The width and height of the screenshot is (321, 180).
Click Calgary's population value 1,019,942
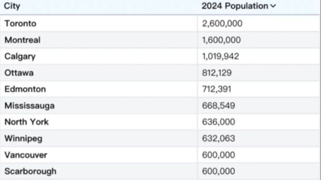pos(221,57)
